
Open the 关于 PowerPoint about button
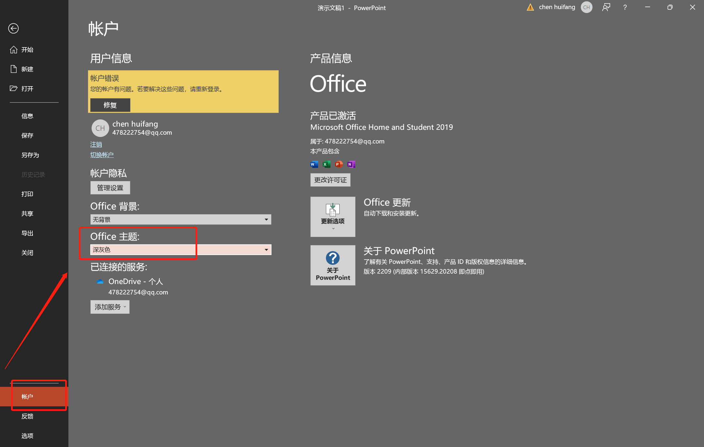click(333, 265)
